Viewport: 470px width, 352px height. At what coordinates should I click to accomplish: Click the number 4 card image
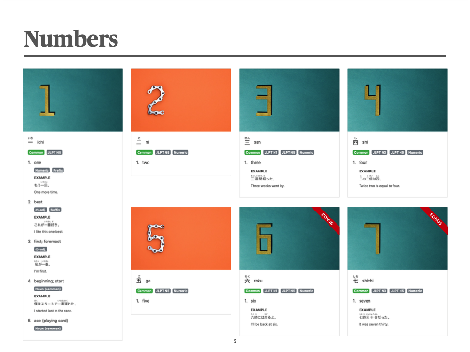(398, 100)
